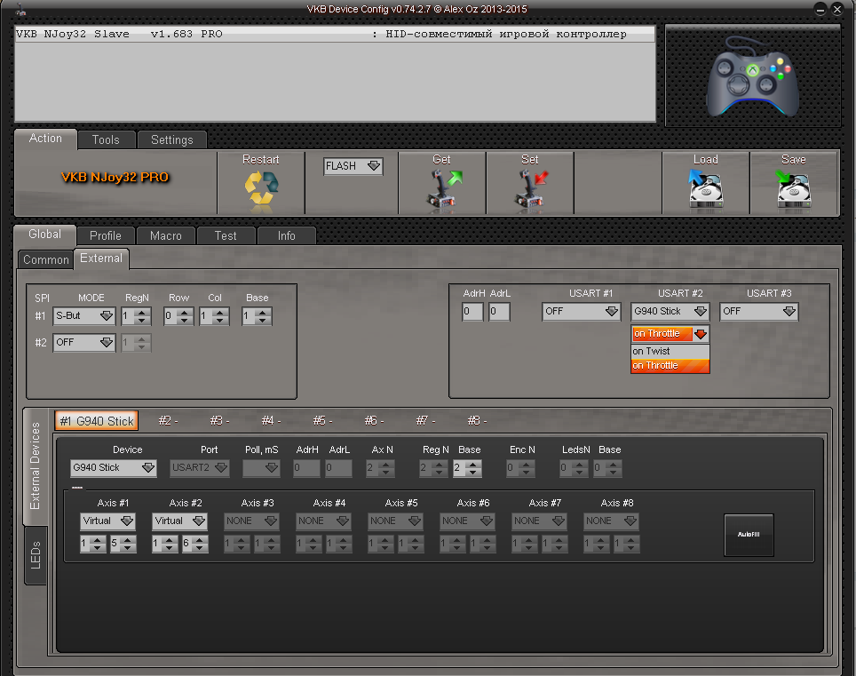The height and width of the screenshot is (676, 856).
Task: Minimize the VKB Device Config window
Action: coord(820,9)
